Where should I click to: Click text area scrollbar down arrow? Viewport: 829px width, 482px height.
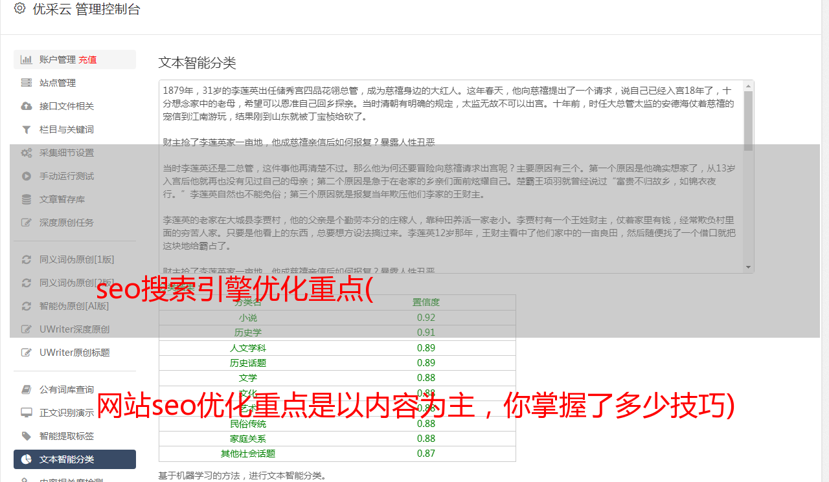pos(749,267)
